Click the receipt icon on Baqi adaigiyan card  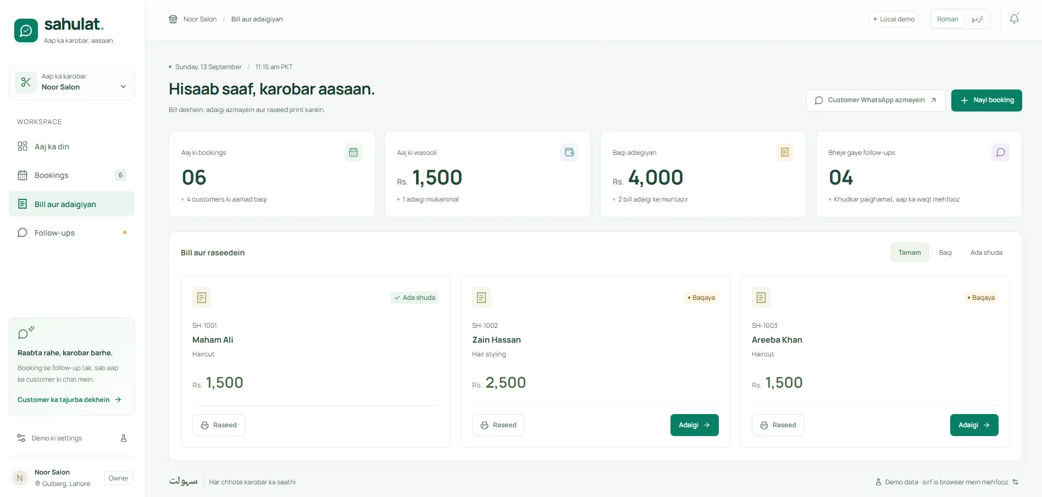point(785,152)
